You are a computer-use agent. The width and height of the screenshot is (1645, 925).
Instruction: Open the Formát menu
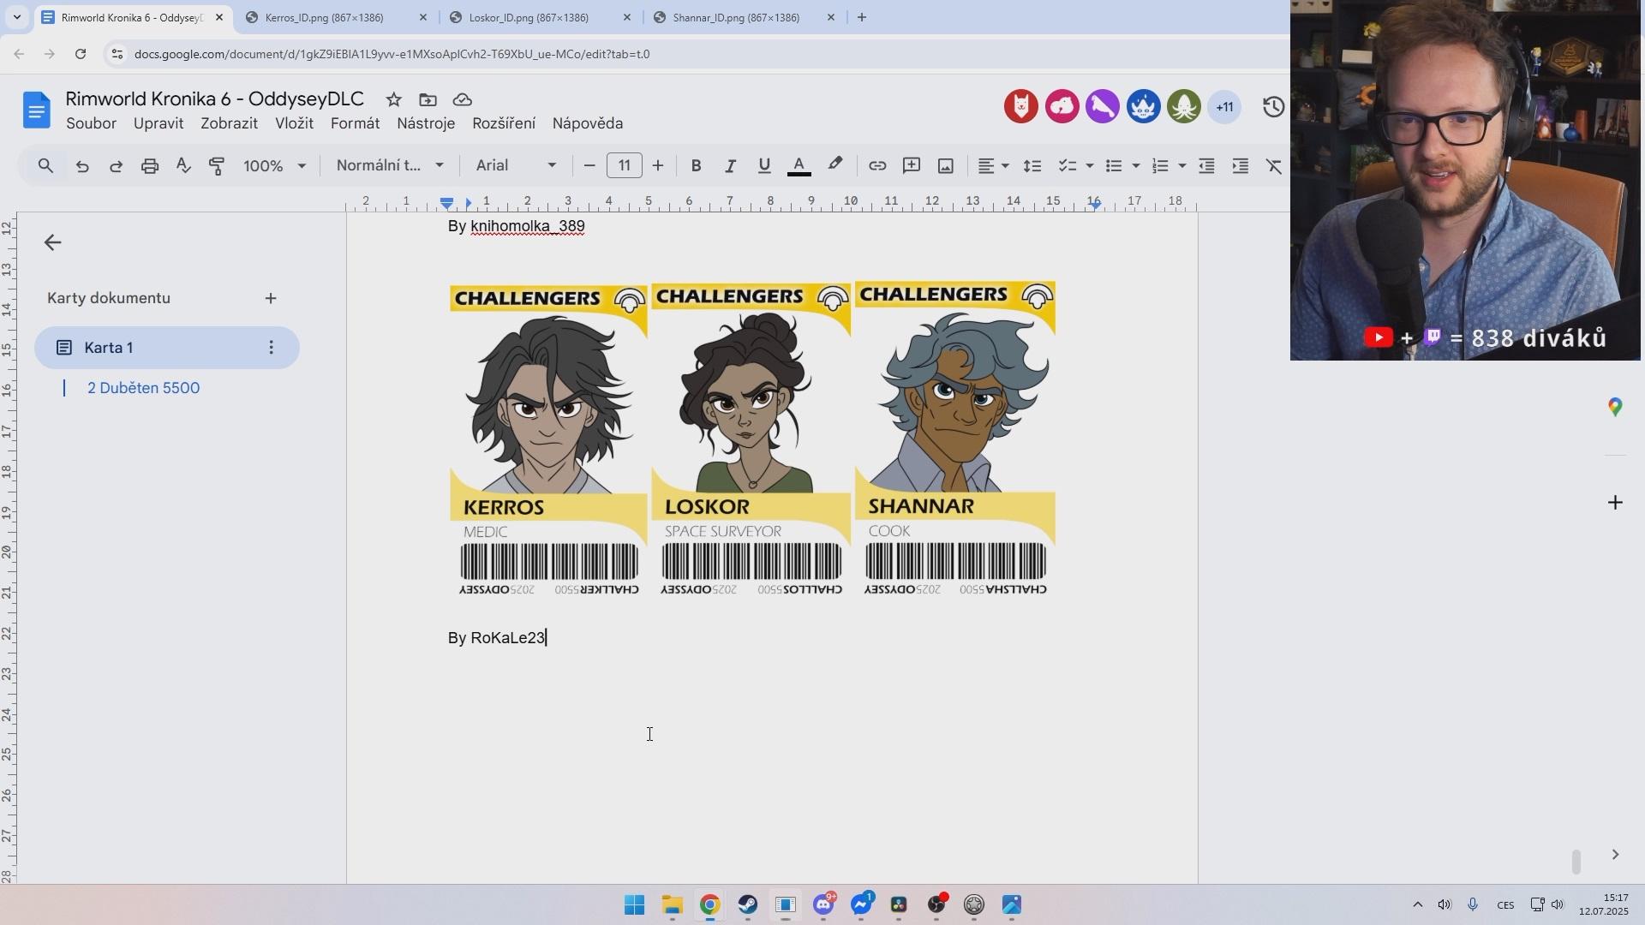click(x=355, y=123)
